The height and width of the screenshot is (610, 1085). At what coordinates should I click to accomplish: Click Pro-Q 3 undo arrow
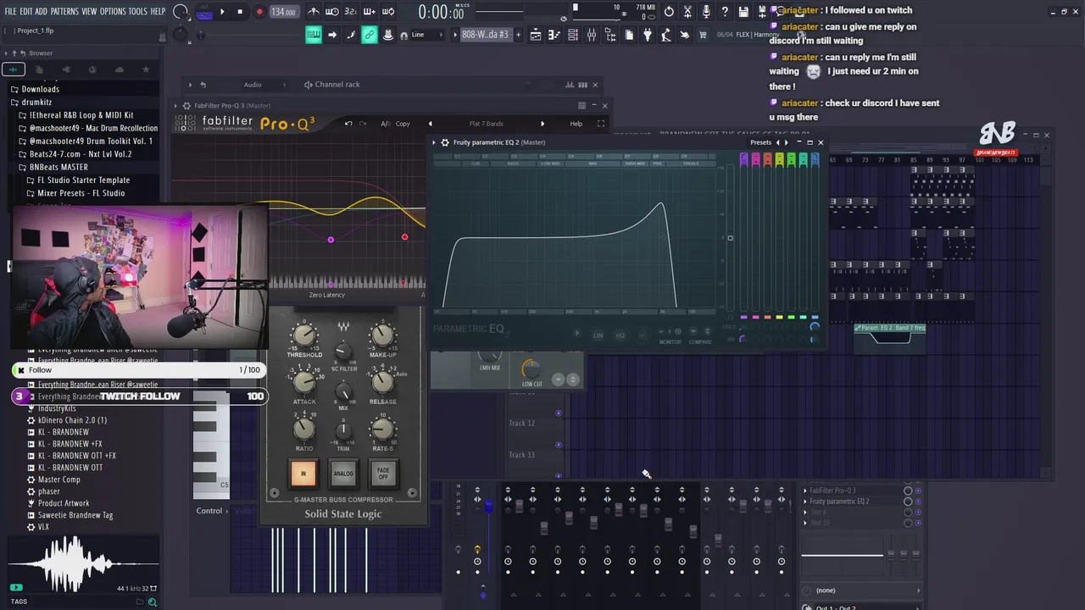click(348, 124)
